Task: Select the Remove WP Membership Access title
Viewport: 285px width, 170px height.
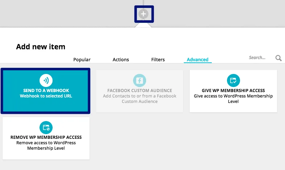Action: [x=46, y=137]
